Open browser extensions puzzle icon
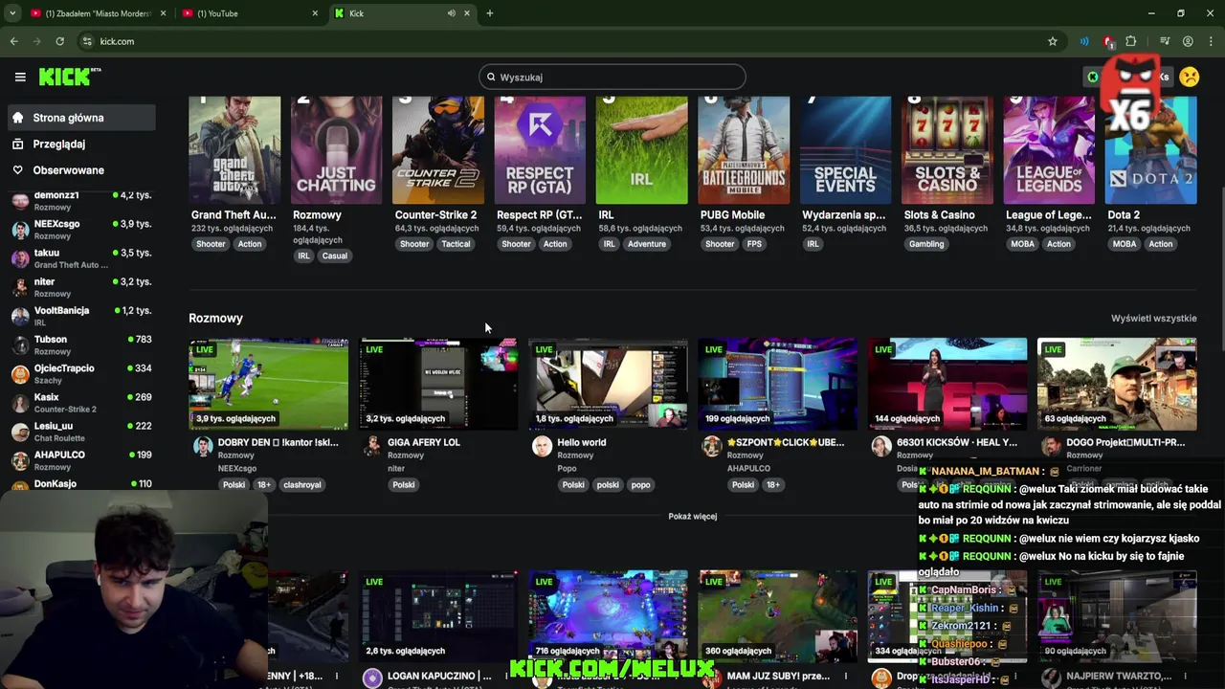This screenshot has height=689, width=1225. pyautogui.click(x=1131, y=41)
